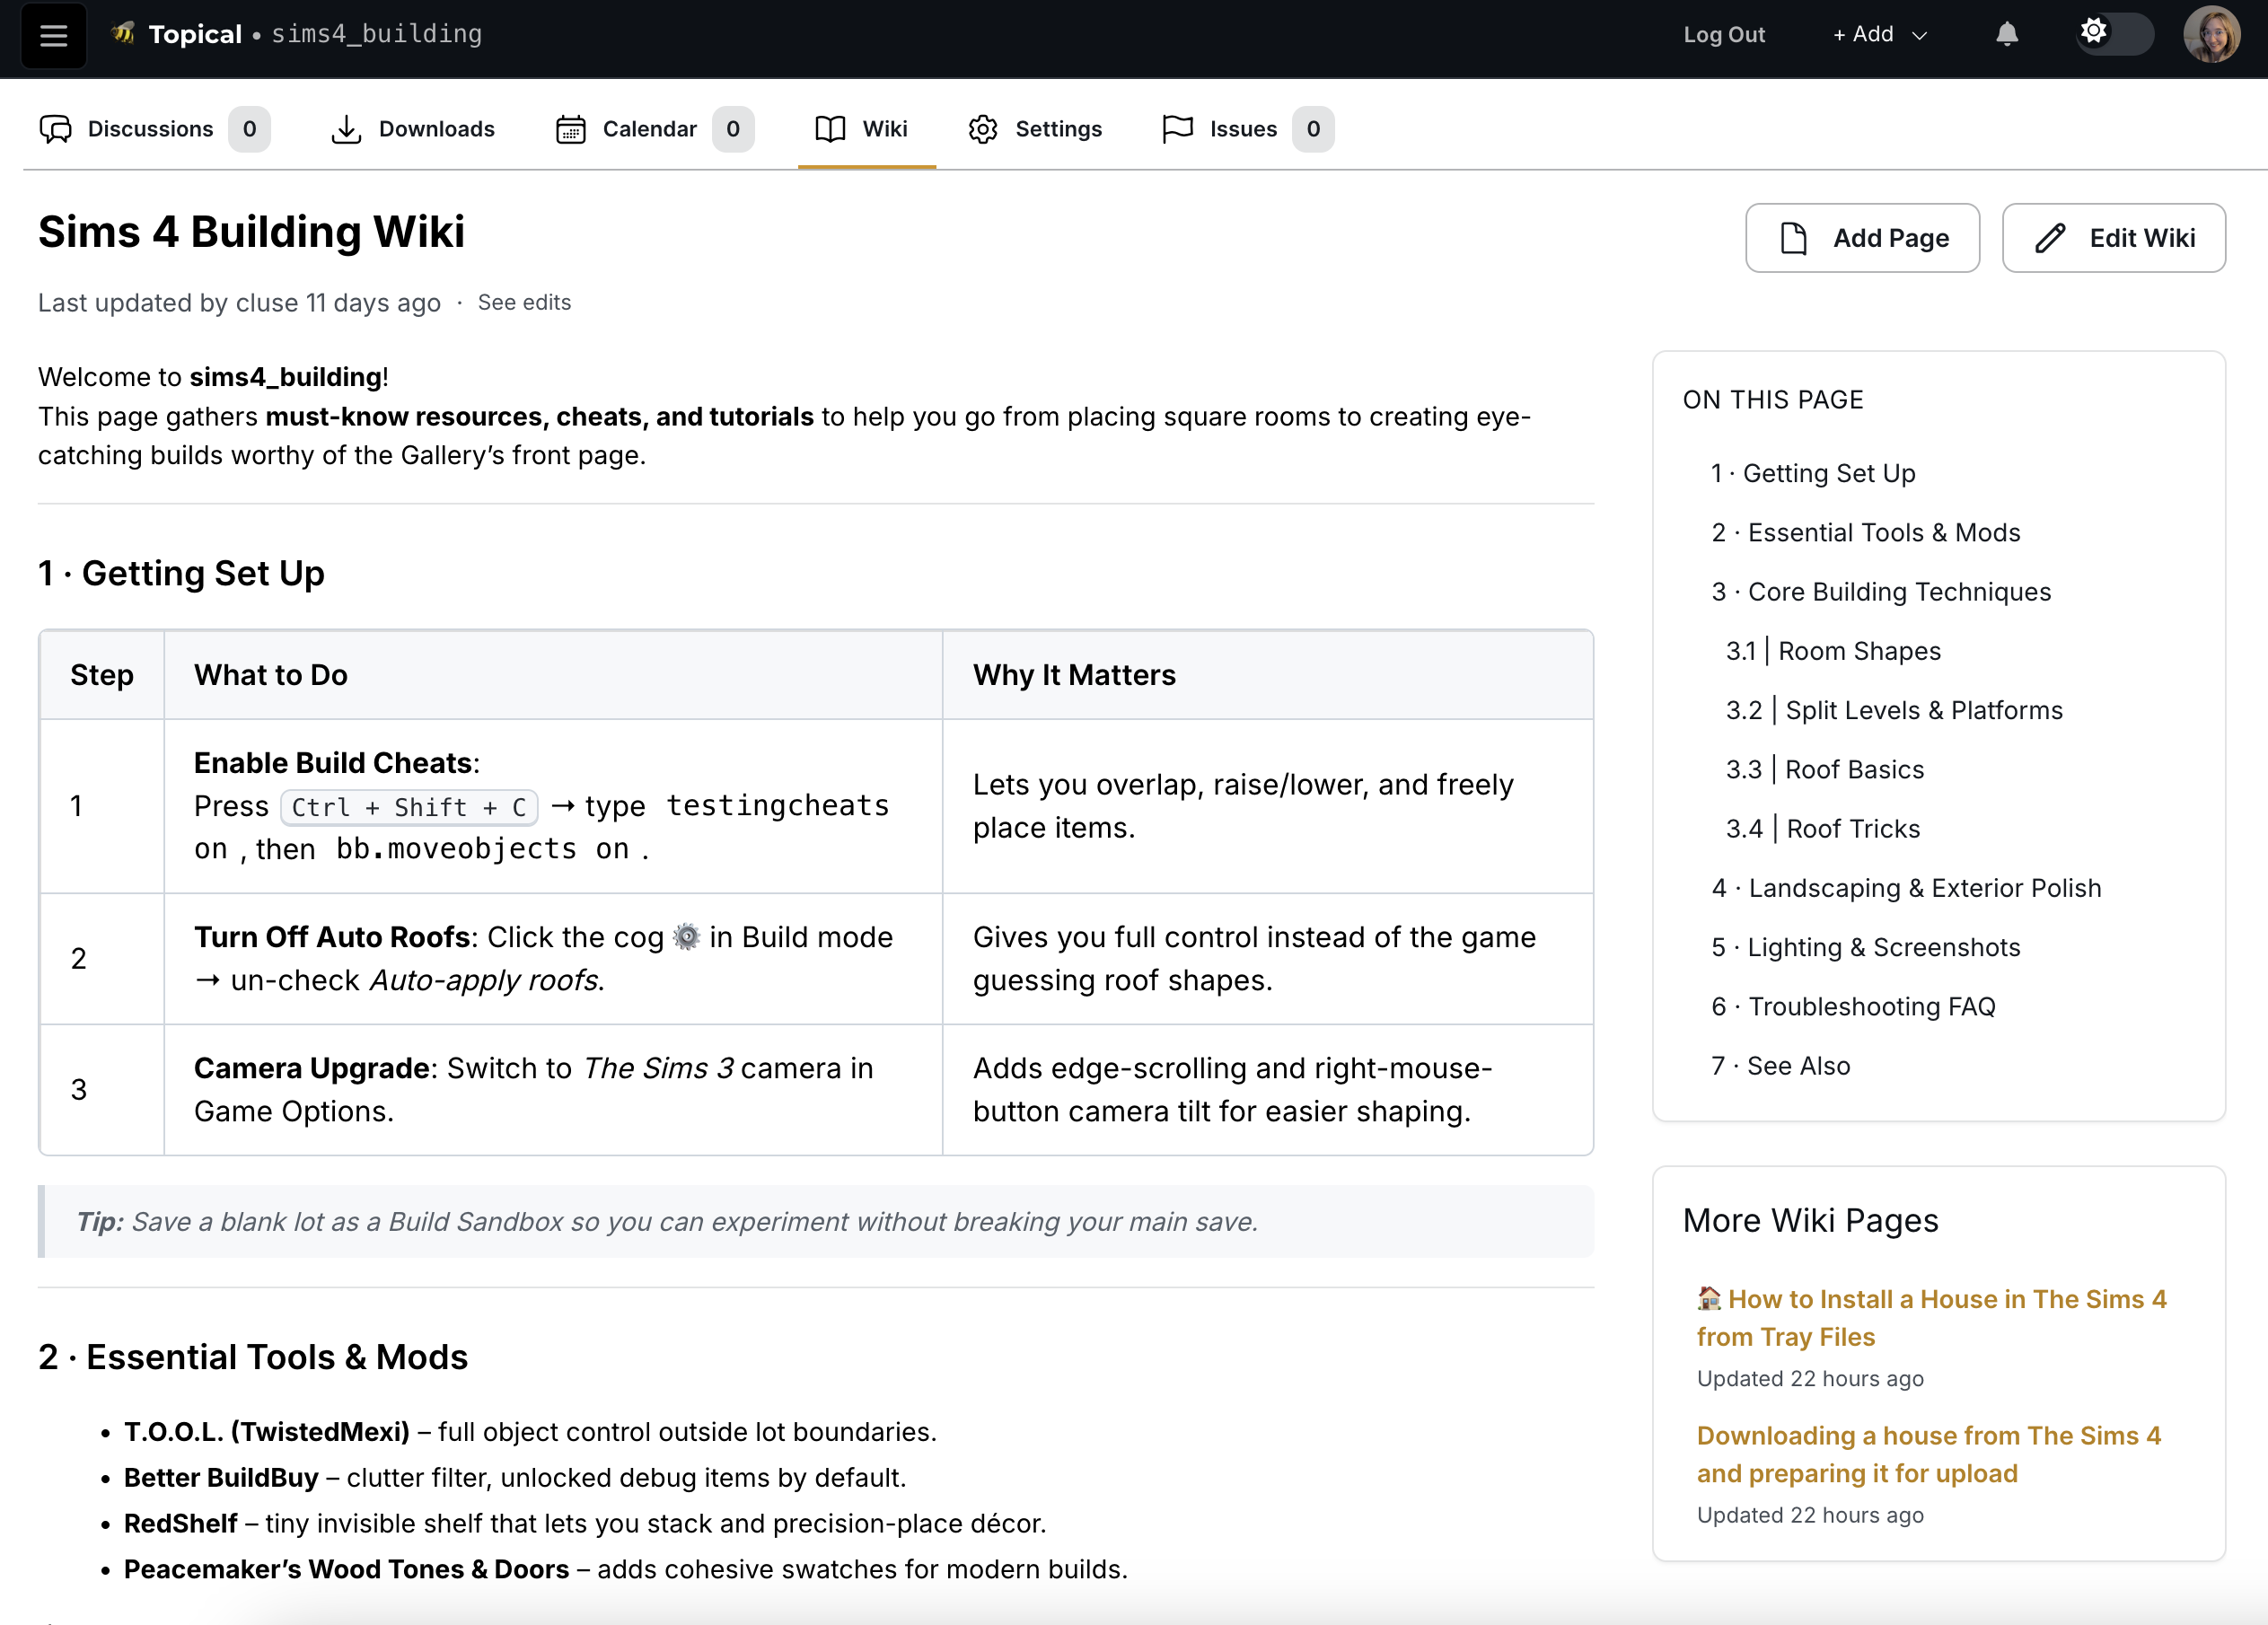Click the Issues count badge
This screenshot has width=2268, height=1625.
pos(1313,129)
